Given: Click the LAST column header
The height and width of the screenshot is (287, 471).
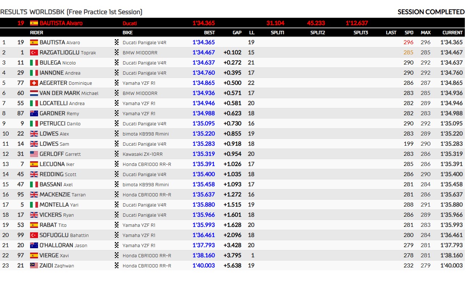Looking at the screenshot, I should pos(391,33).
